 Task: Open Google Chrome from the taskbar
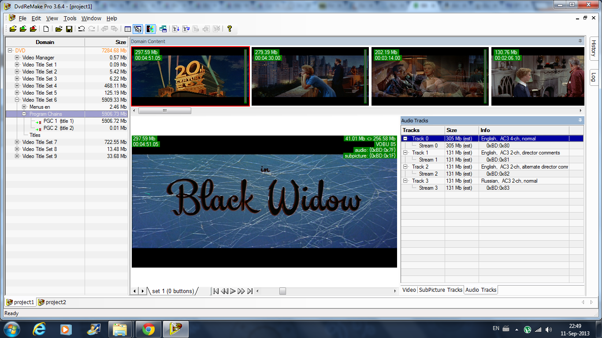(x=148, y=329)
